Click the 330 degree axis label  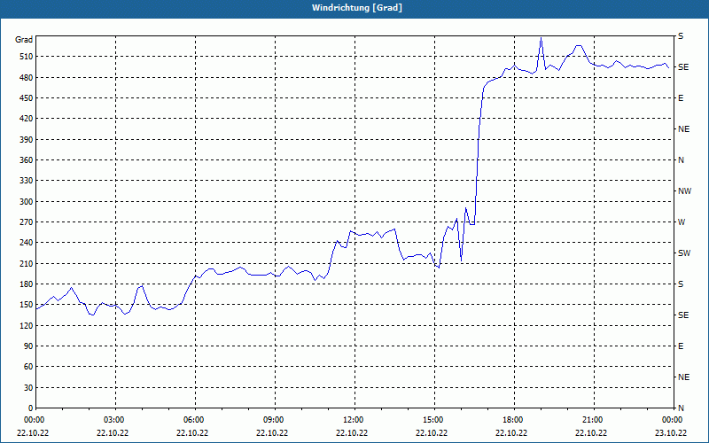(x=27, y=181)
